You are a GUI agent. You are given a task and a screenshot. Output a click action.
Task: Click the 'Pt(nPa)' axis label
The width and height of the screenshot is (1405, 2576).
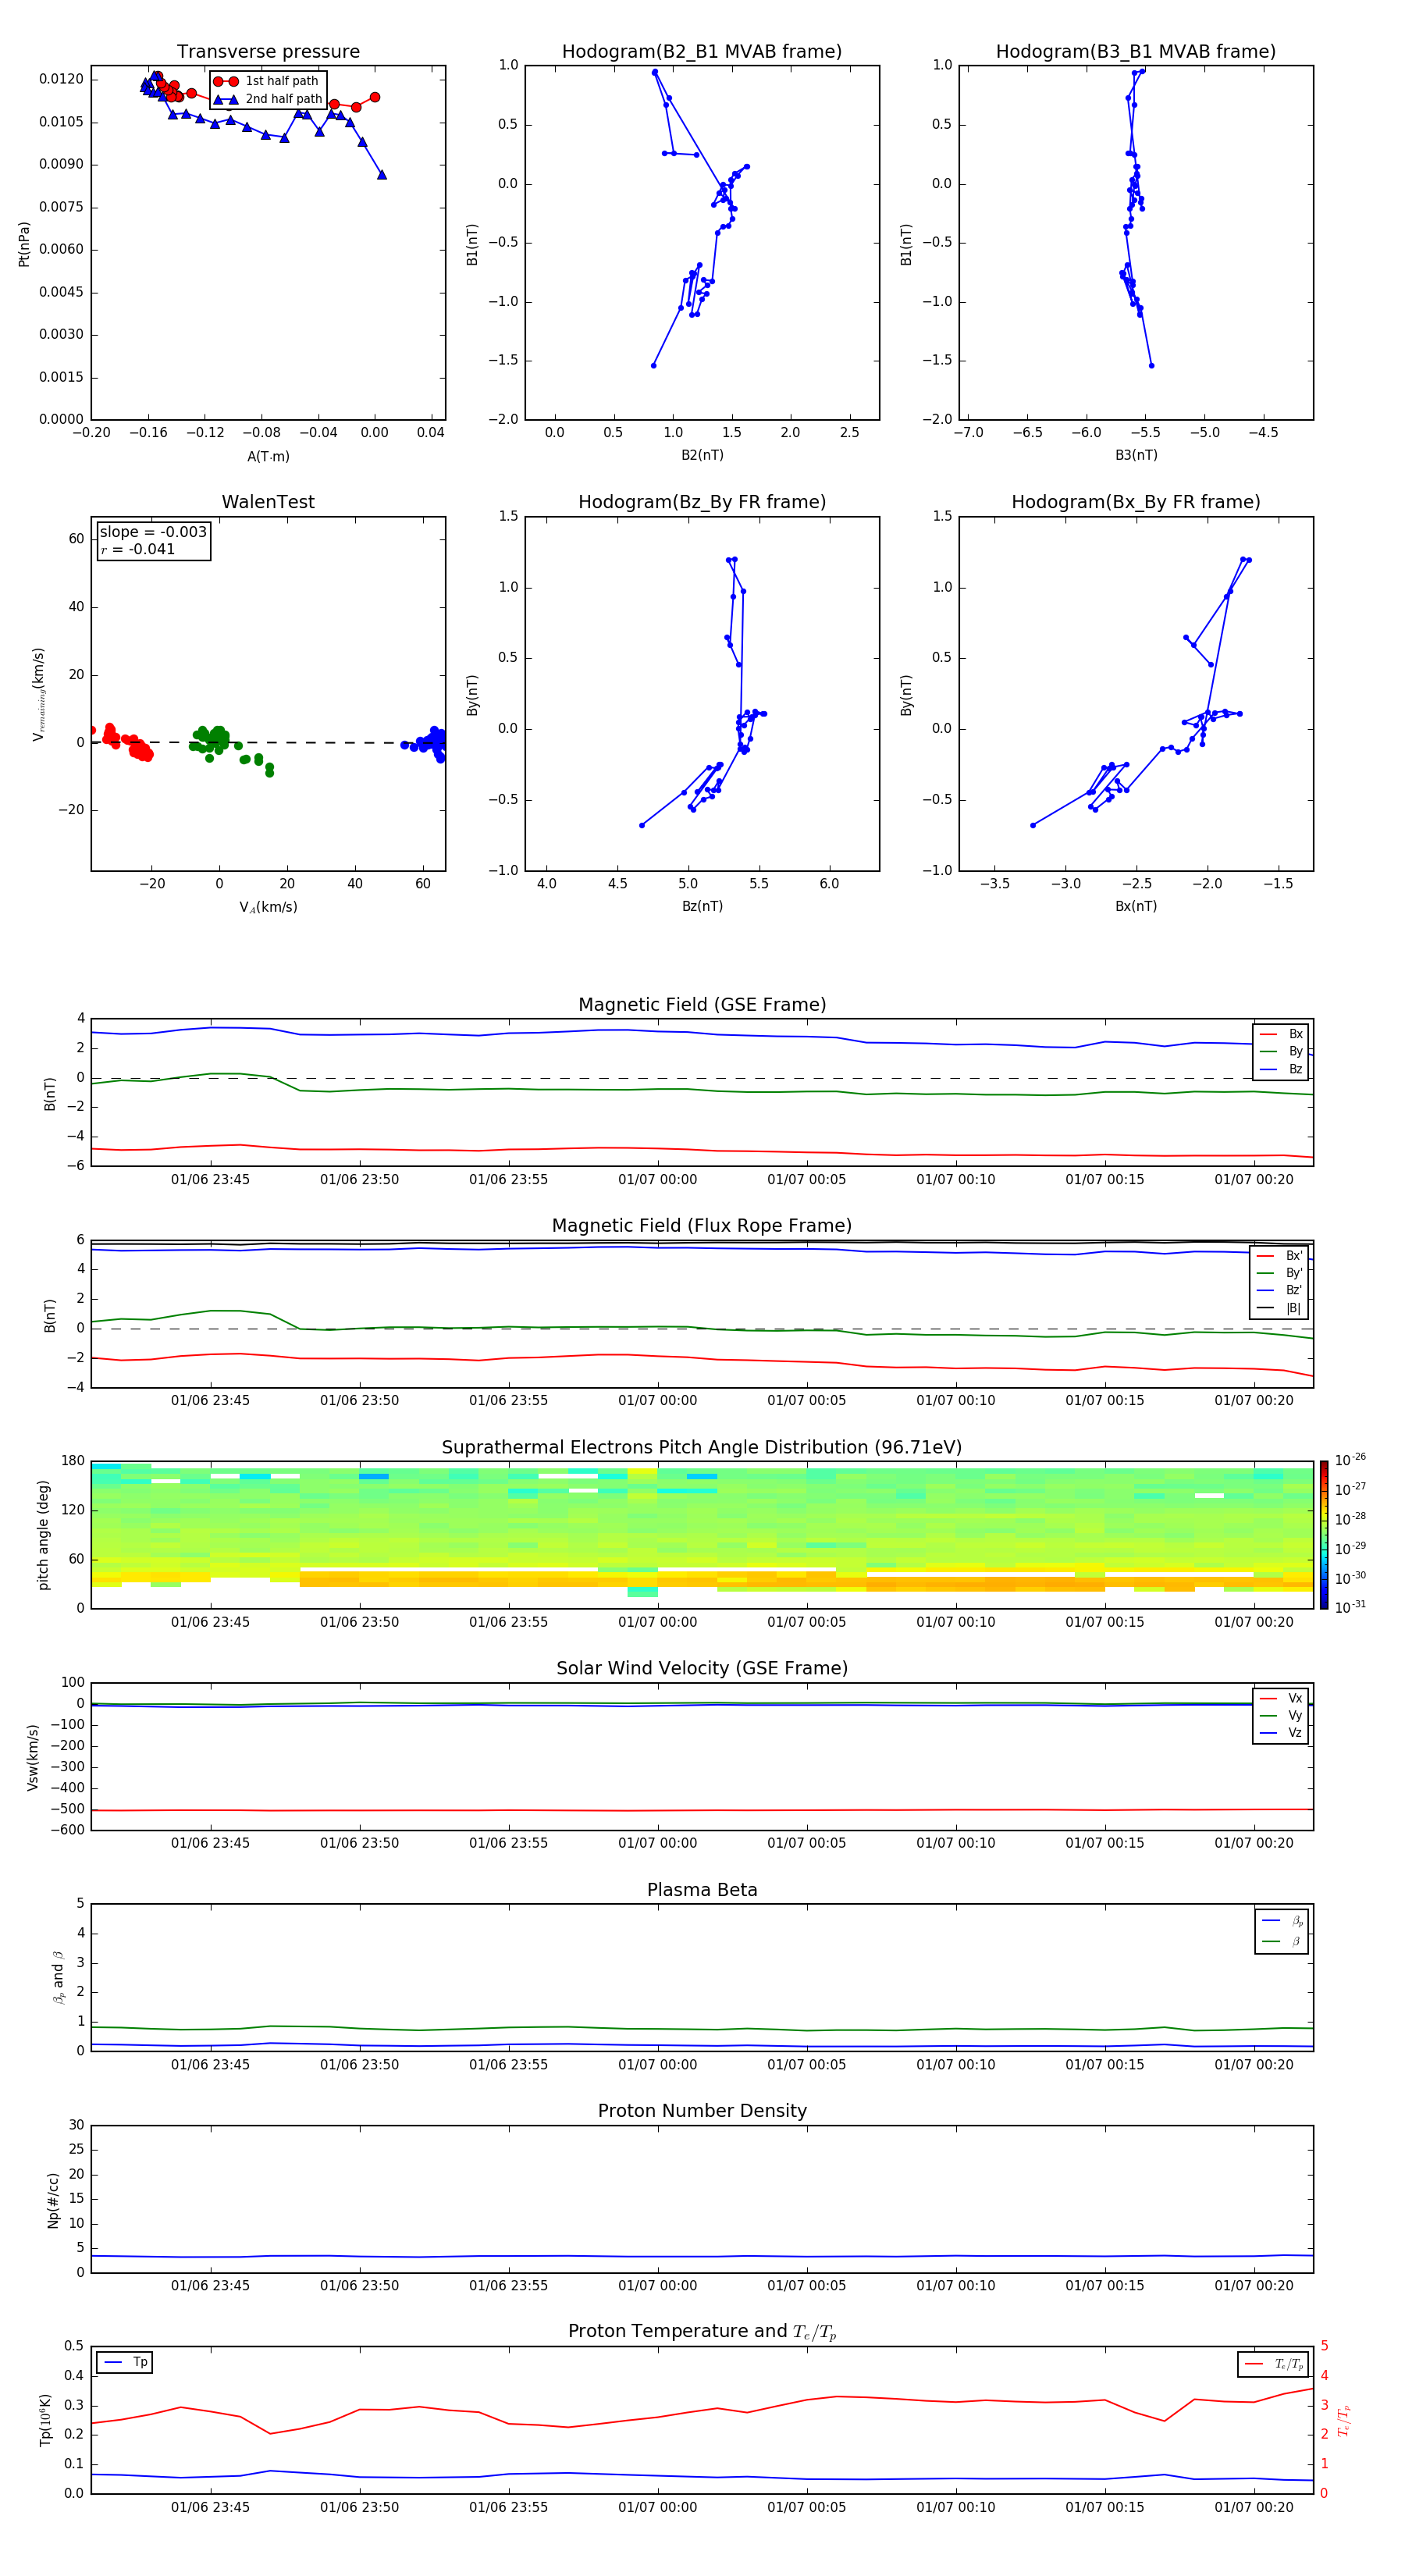[x=24, y=244]
